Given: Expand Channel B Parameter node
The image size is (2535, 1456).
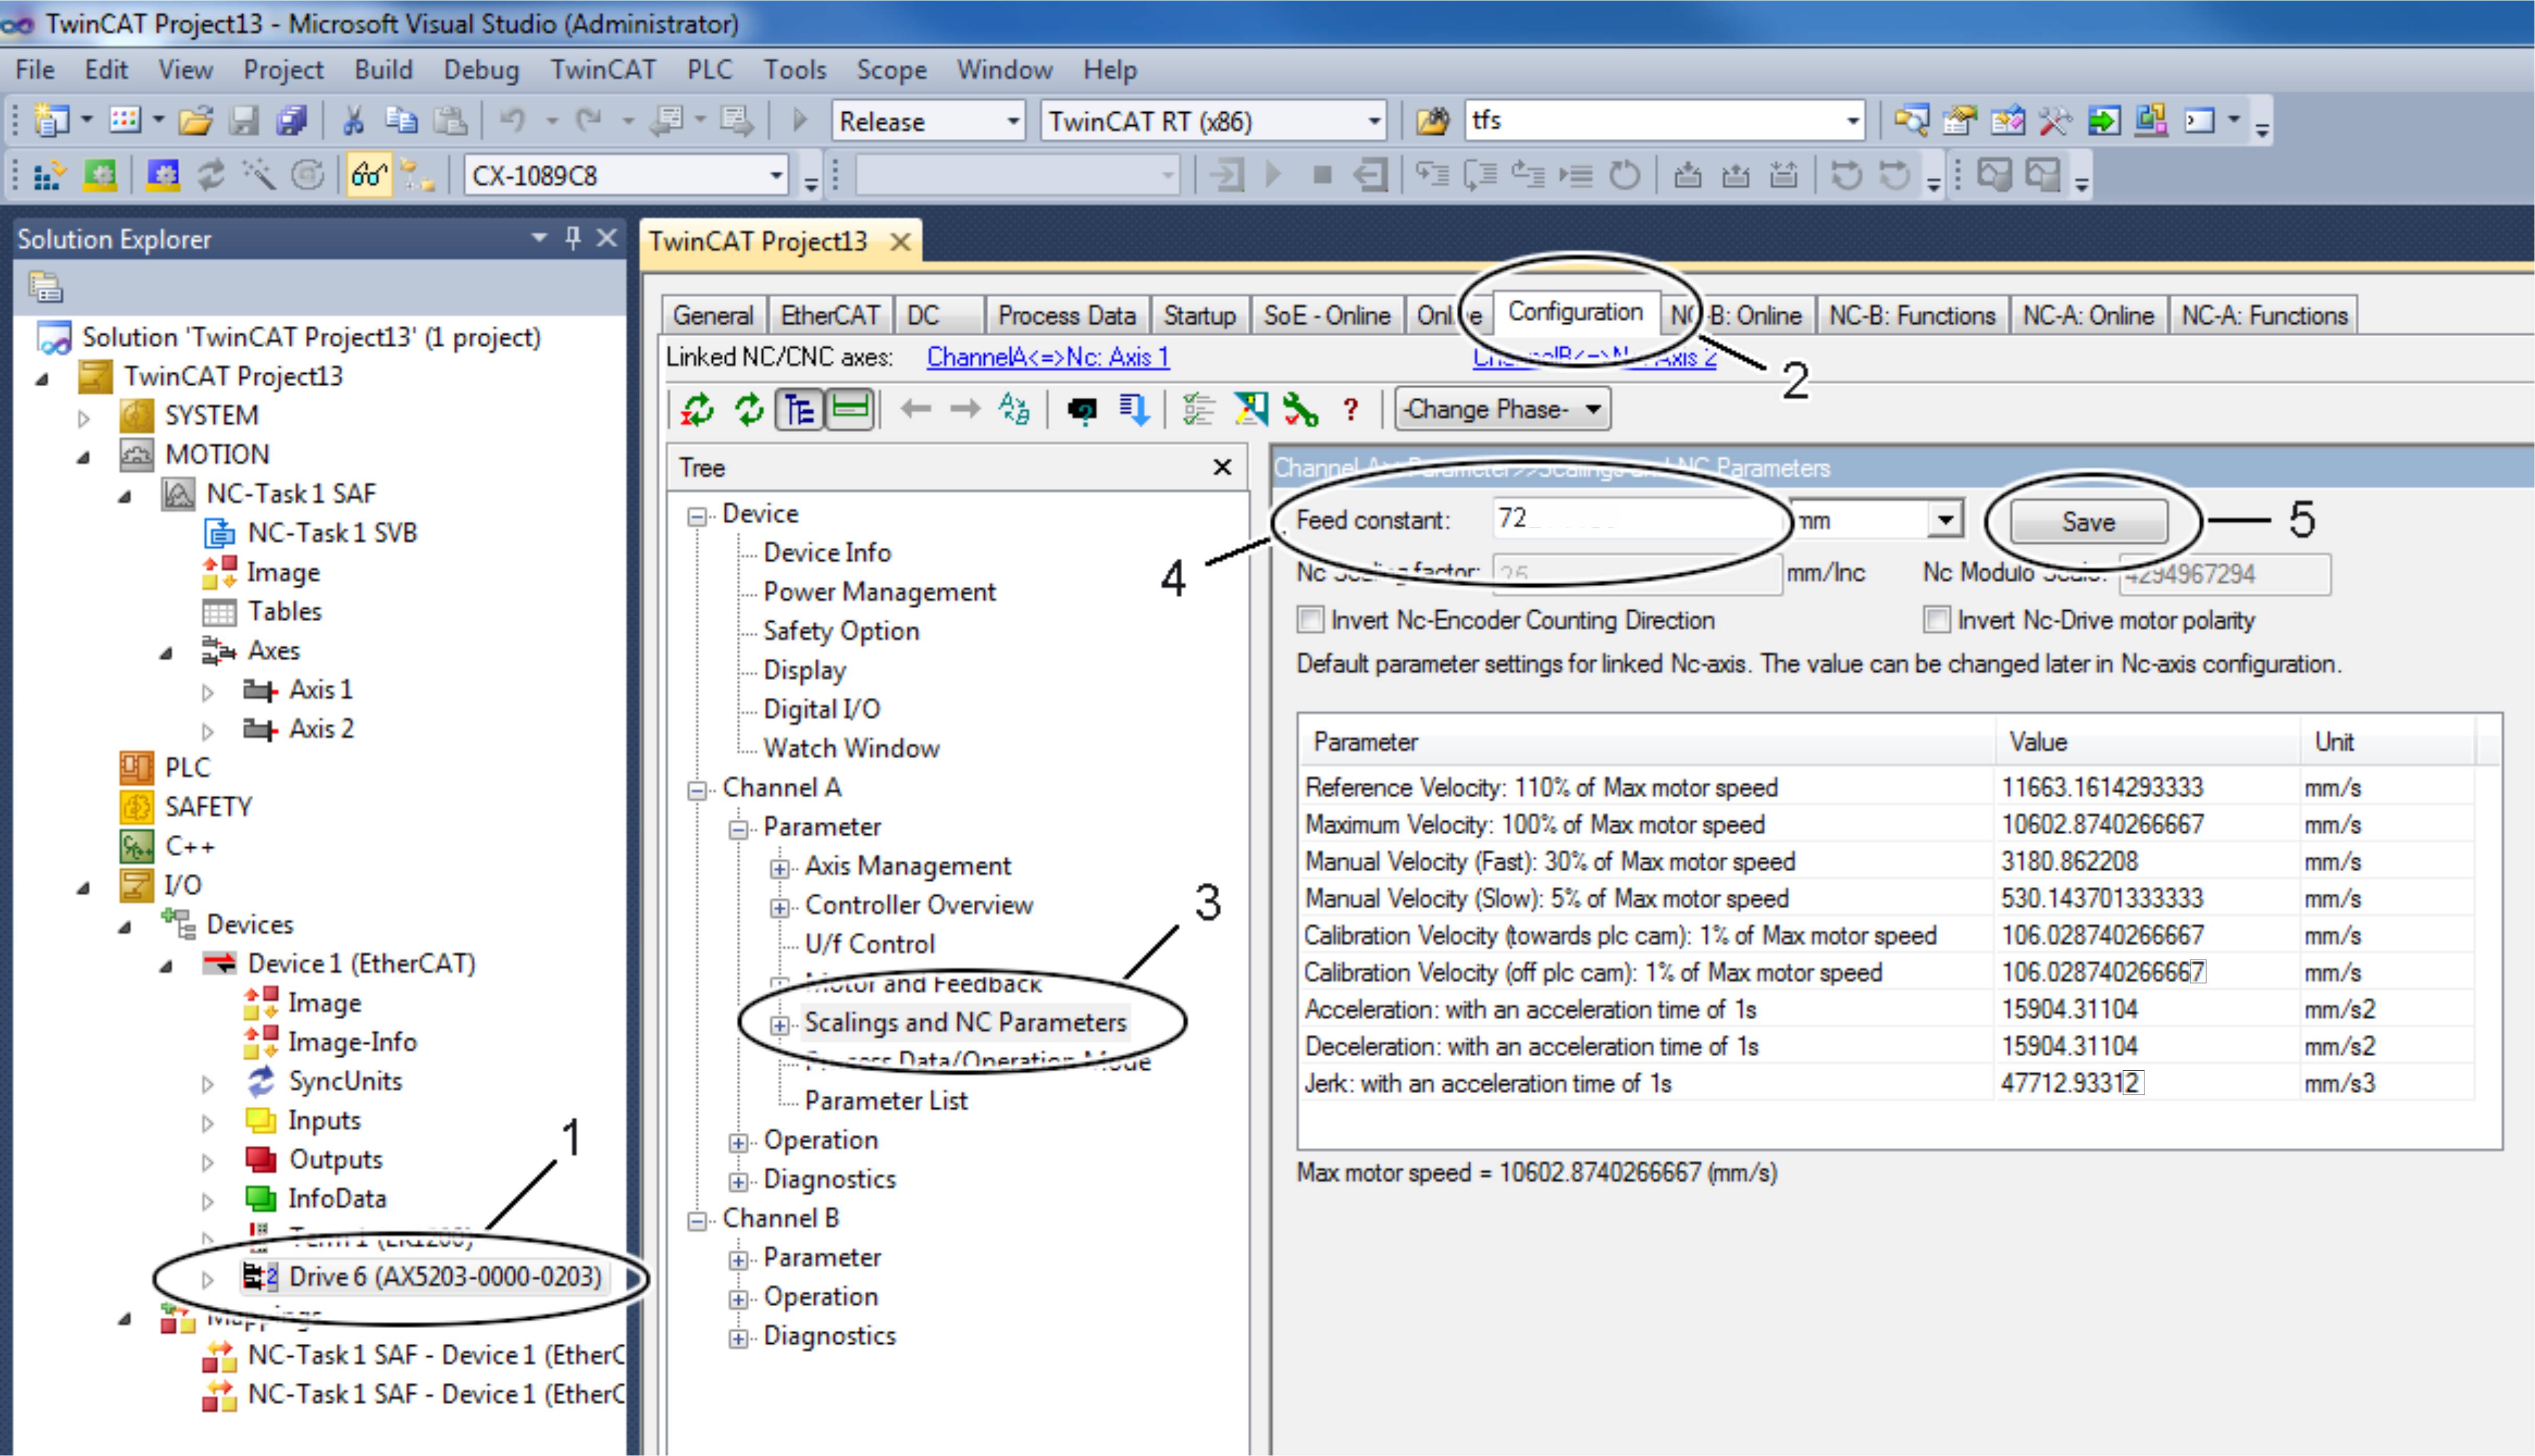Looking at the screenshot, I should point(738,1261).
